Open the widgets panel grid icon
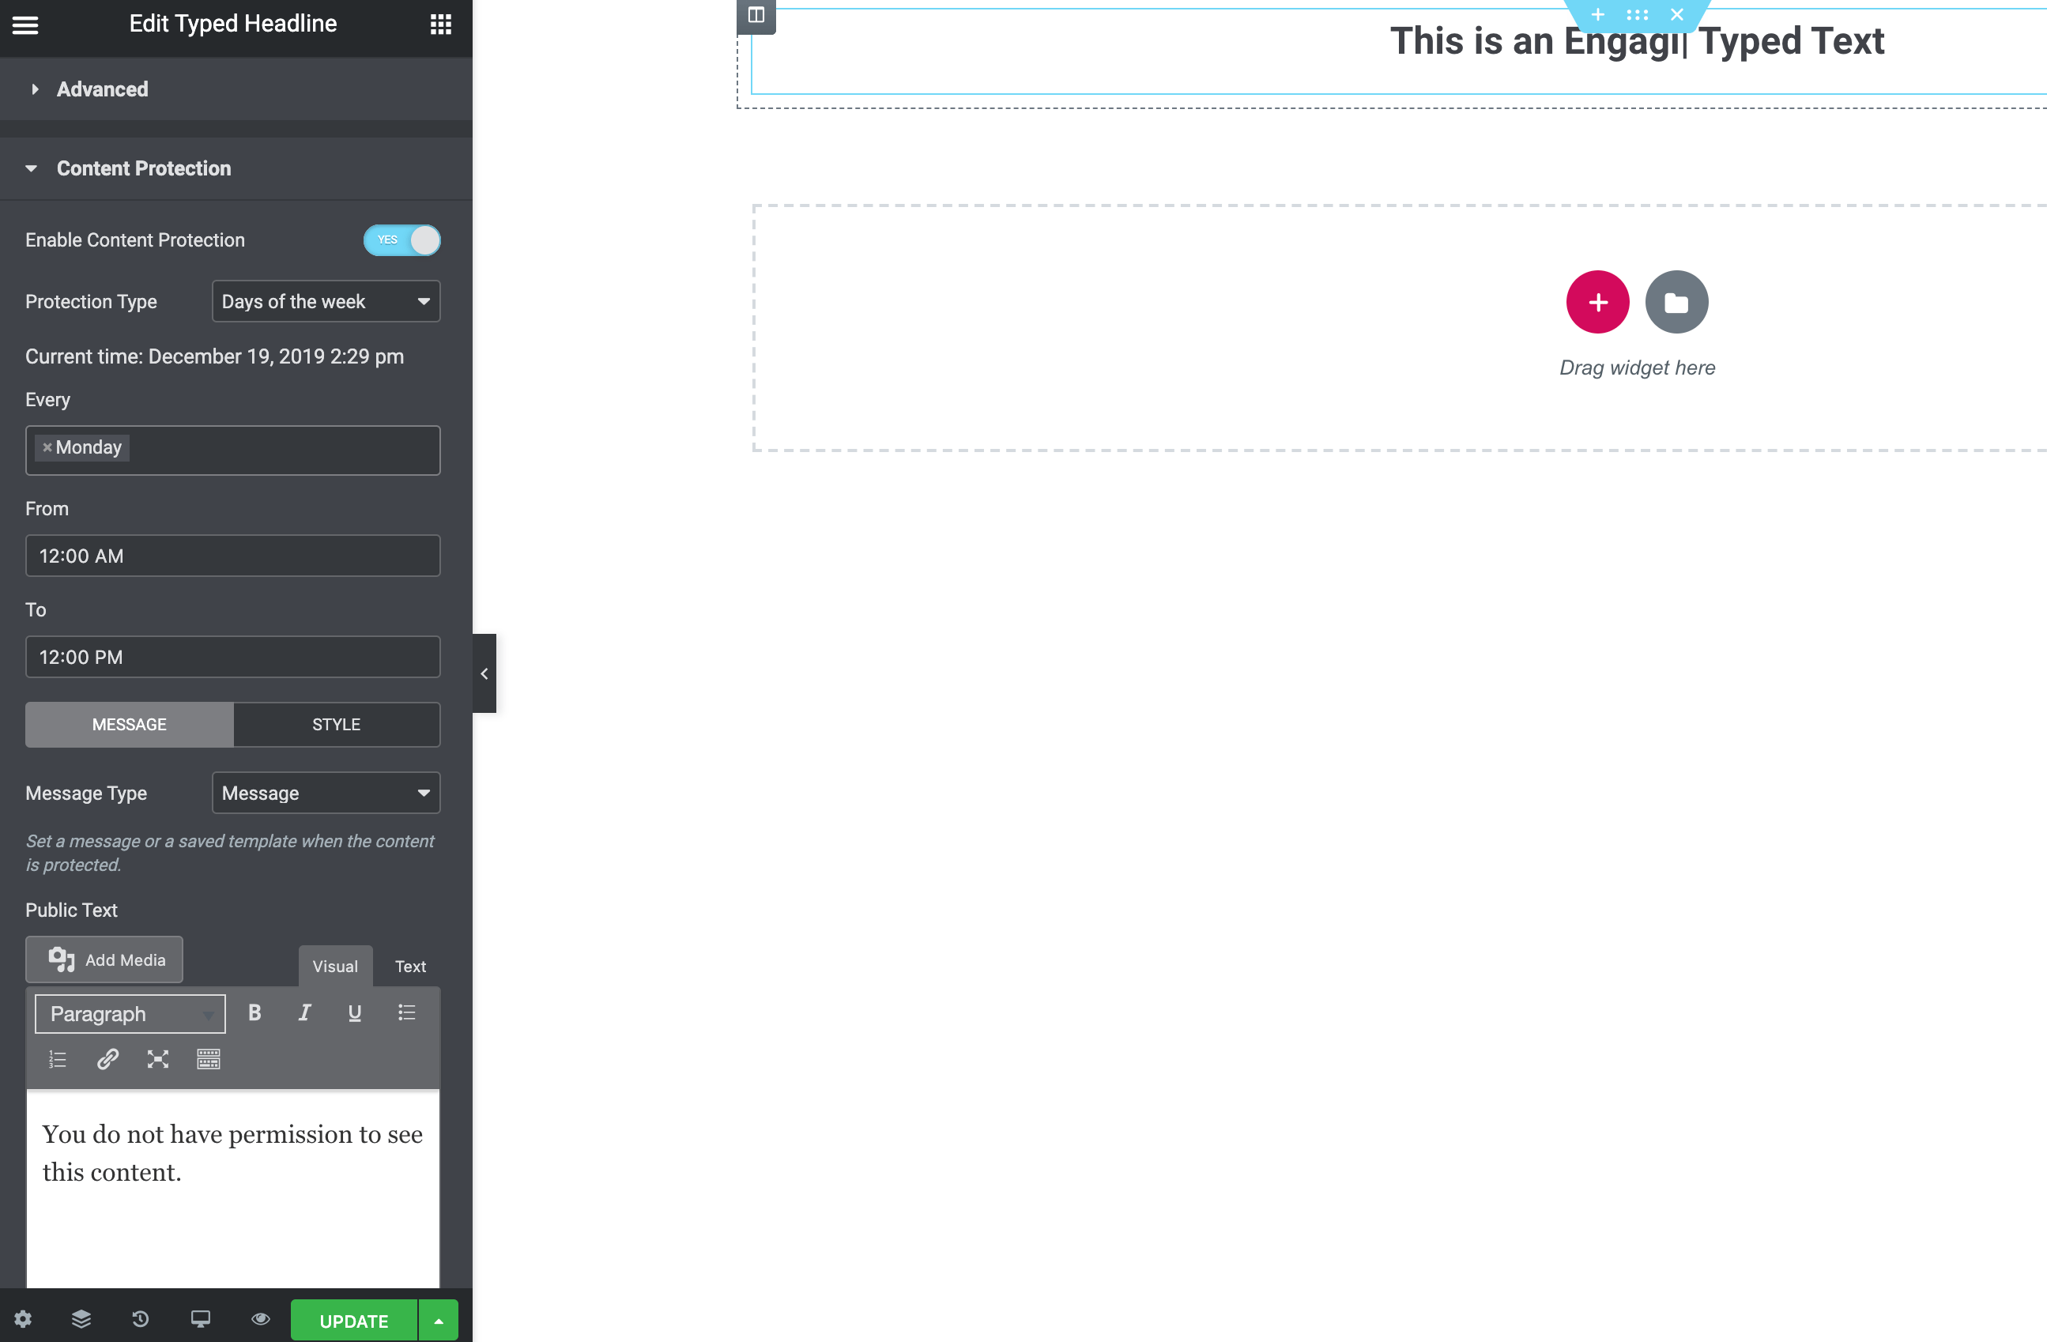This screenshot has width=2047, height=1342. coord(441,24)
